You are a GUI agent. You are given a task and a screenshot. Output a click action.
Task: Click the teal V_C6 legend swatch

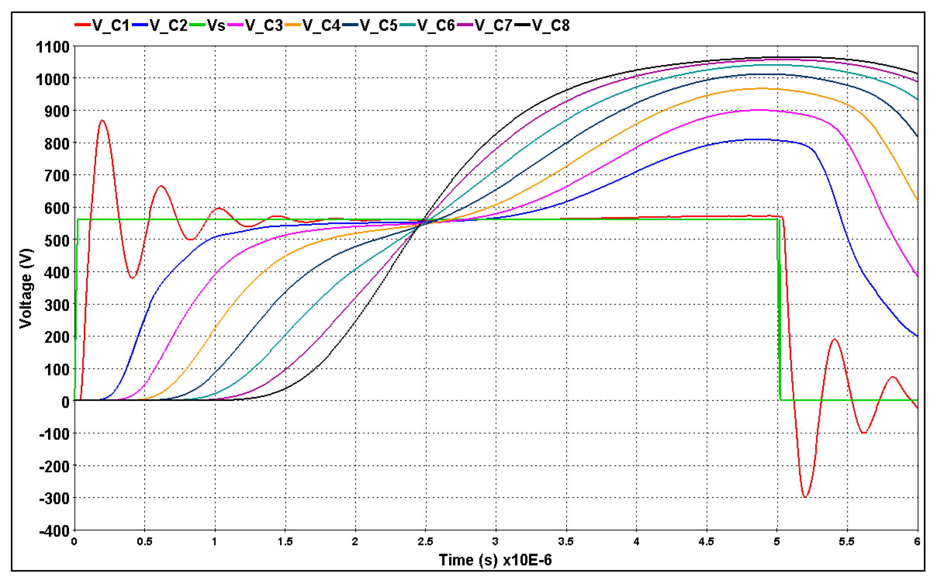(x=407, y=25)
